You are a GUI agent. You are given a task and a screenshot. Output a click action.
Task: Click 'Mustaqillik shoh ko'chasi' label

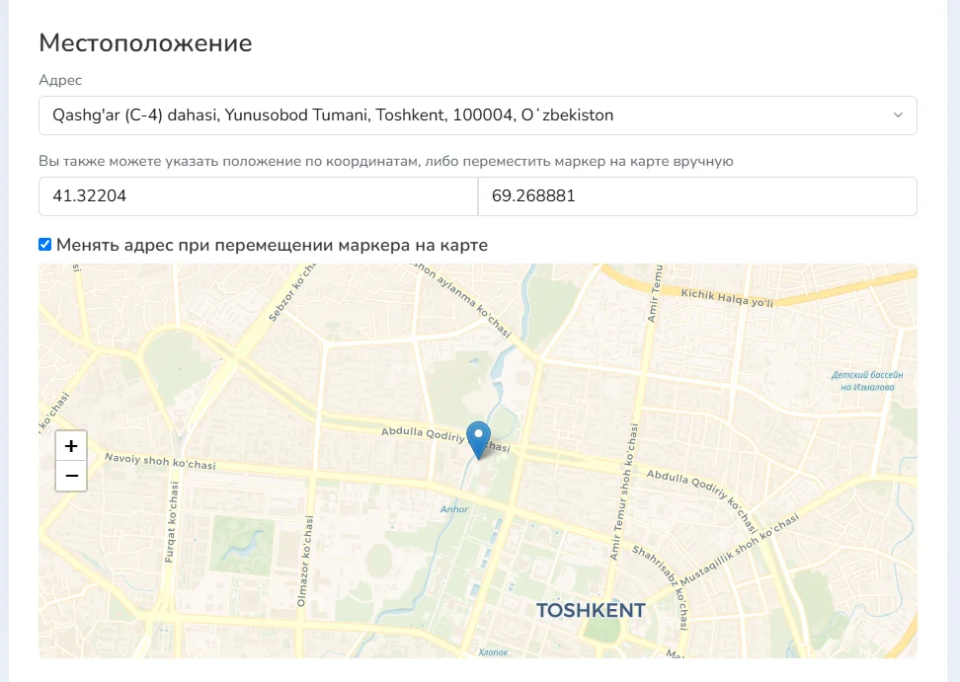click(x=740, y=550)
